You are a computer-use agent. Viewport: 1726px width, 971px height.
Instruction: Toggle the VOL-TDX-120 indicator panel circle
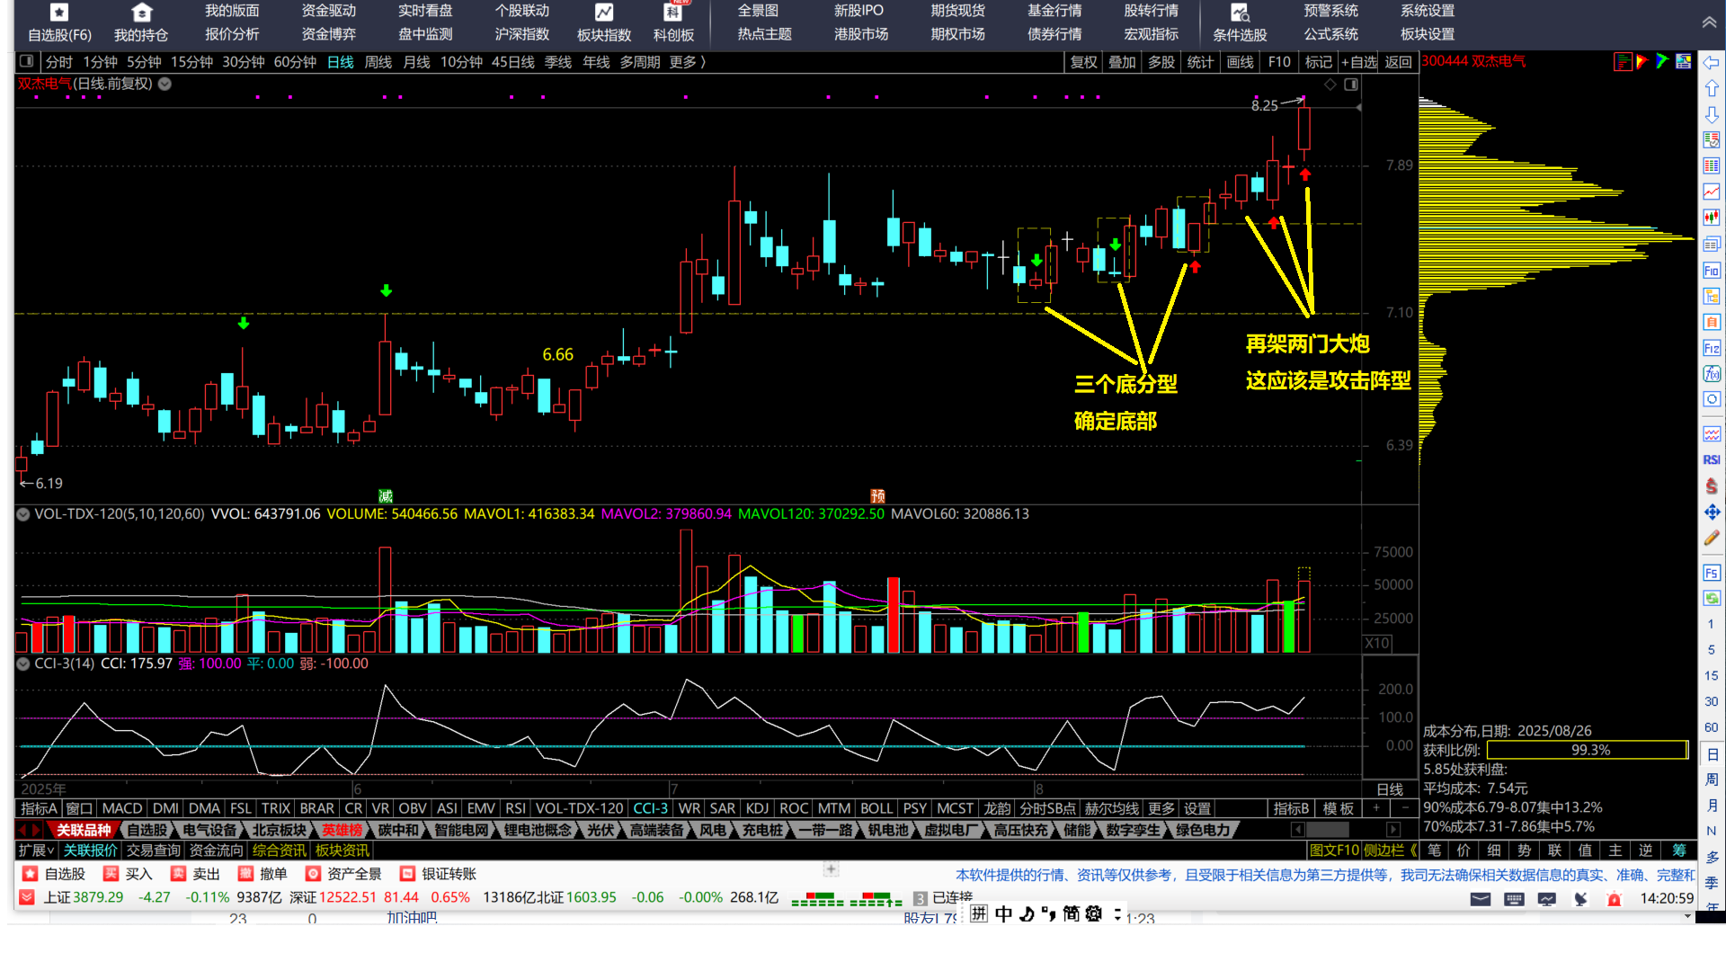point(23,513)
